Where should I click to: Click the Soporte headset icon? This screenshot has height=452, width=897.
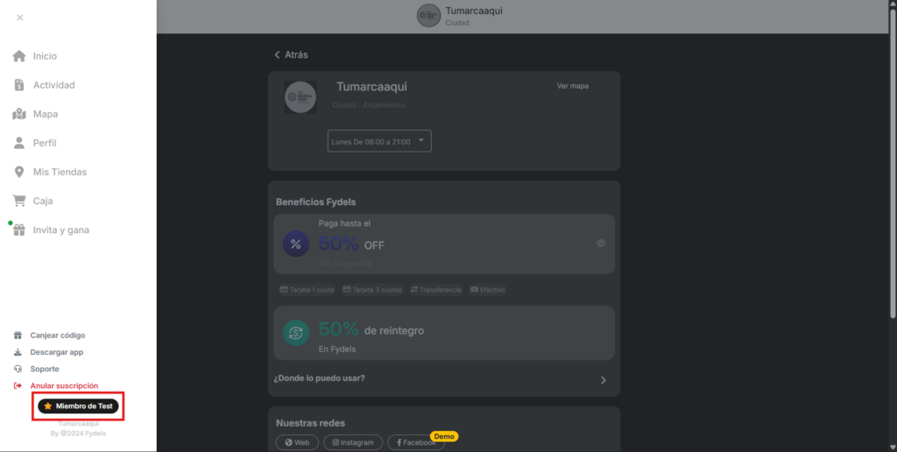18,369
